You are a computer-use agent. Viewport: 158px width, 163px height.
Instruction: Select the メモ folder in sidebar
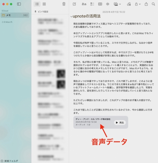pyautogui.click(x=15, y=15)
